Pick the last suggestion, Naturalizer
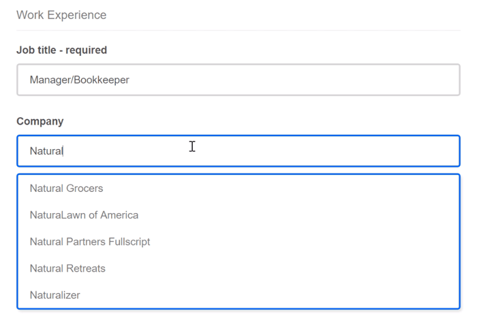 [55, 295]
